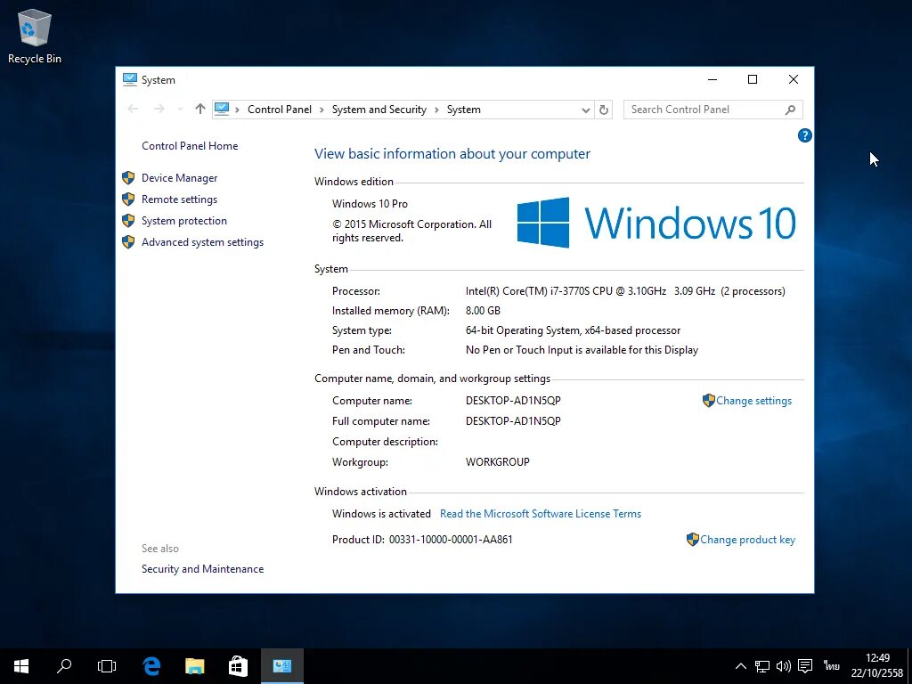Refresh the address bar location
912x684 pixels.
click(604, 110)
